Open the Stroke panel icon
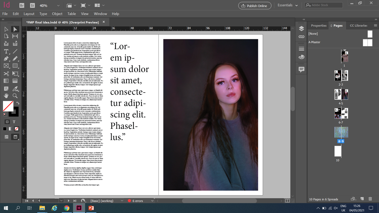 pyautogui.click(x=301, y=49)
